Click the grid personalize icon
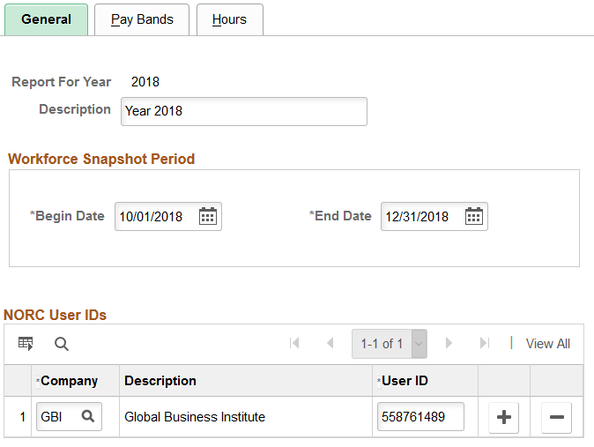Screen dimensions: 594x447 tap(26, 344)
